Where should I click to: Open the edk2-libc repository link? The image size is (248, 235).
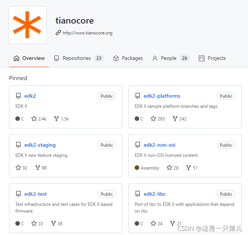point(154,194)
